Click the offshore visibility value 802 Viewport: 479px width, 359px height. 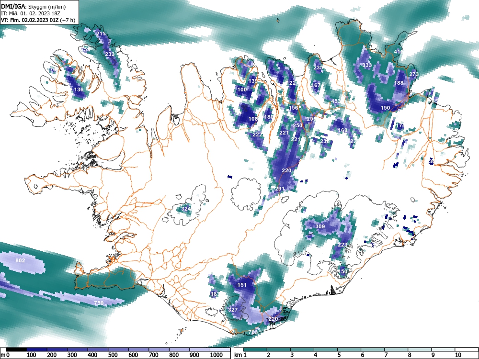coord(20,260)
